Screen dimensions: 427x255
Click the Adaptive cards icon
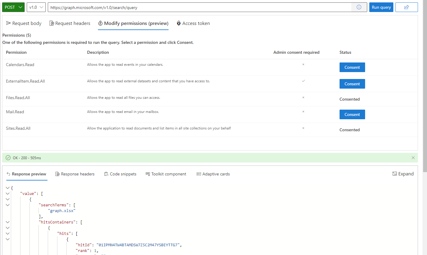(198, 174)
